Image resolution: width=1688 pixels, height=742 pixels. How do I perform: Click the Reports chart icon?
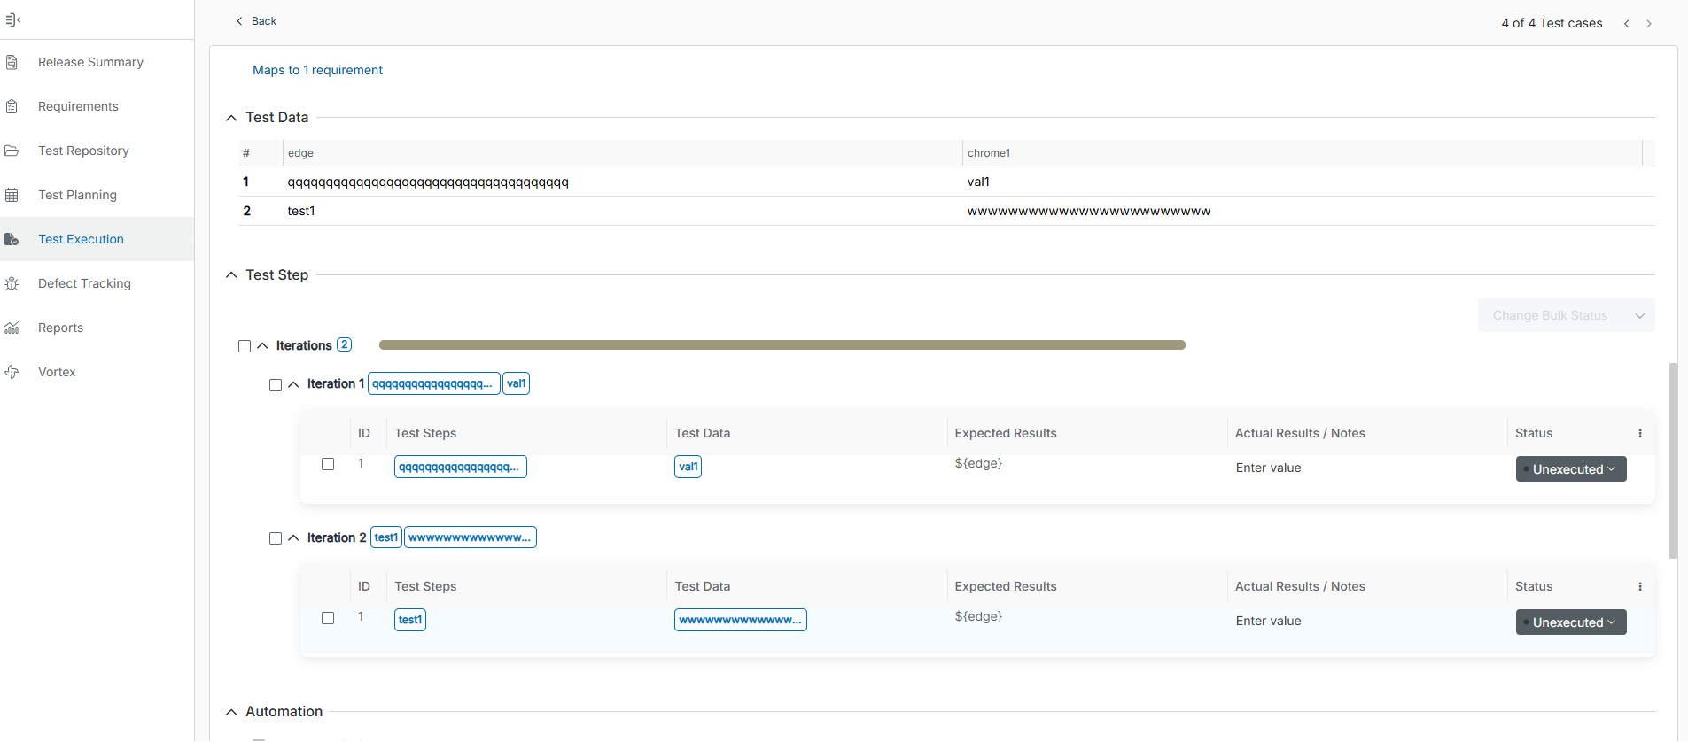click(12, 328)
